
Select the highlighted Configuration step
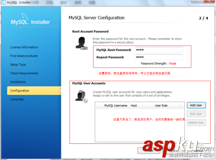pos(34,91)
